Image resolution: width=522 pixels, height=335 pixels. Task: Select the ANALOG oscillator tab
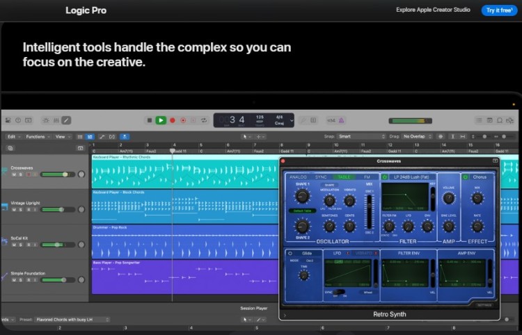pyautogui.click(x=298, y=177)
